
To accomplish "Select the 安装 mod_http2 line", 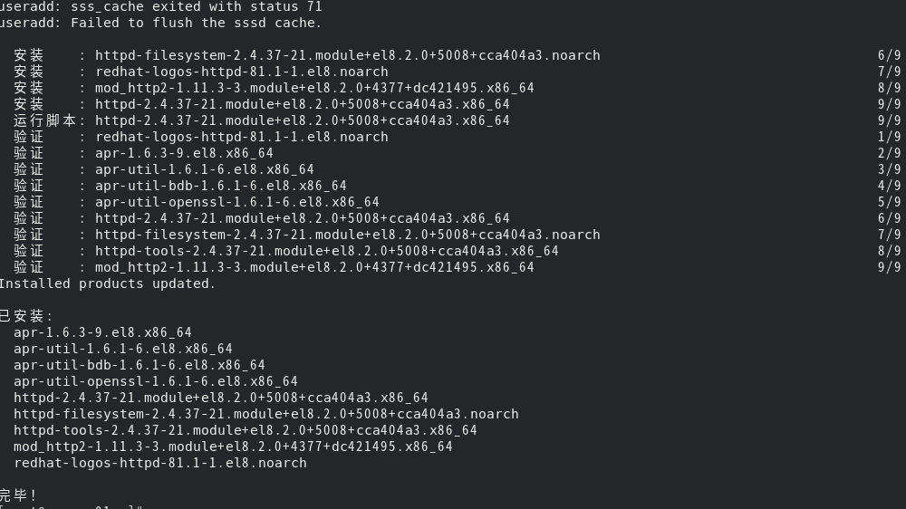I will [313, 88].
